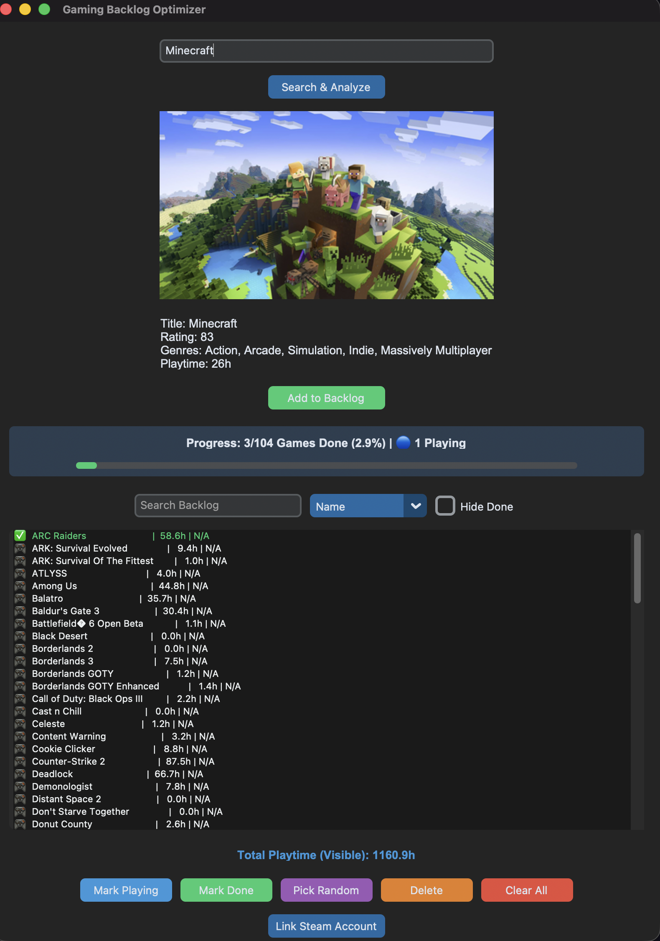Click the green checkmark icon beside ARC Raiders
This screenshot has height=941, width=660.
(x=20, y=535)
